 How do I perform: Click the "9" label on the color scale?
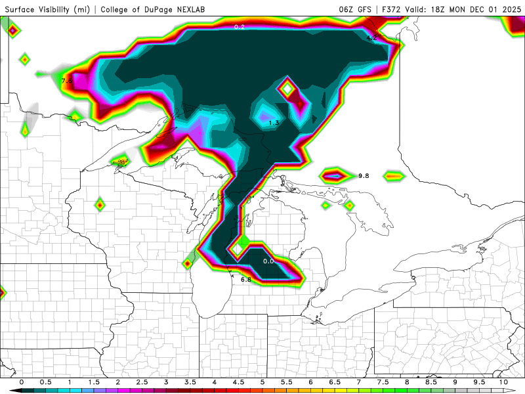(455, 382)
